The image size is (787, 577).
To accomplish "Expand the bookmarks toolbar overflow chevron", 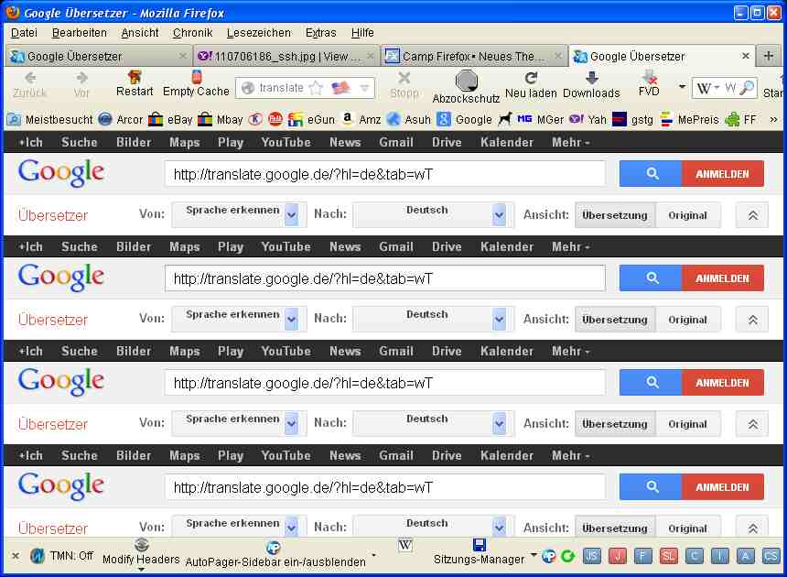I will [773, 119].
